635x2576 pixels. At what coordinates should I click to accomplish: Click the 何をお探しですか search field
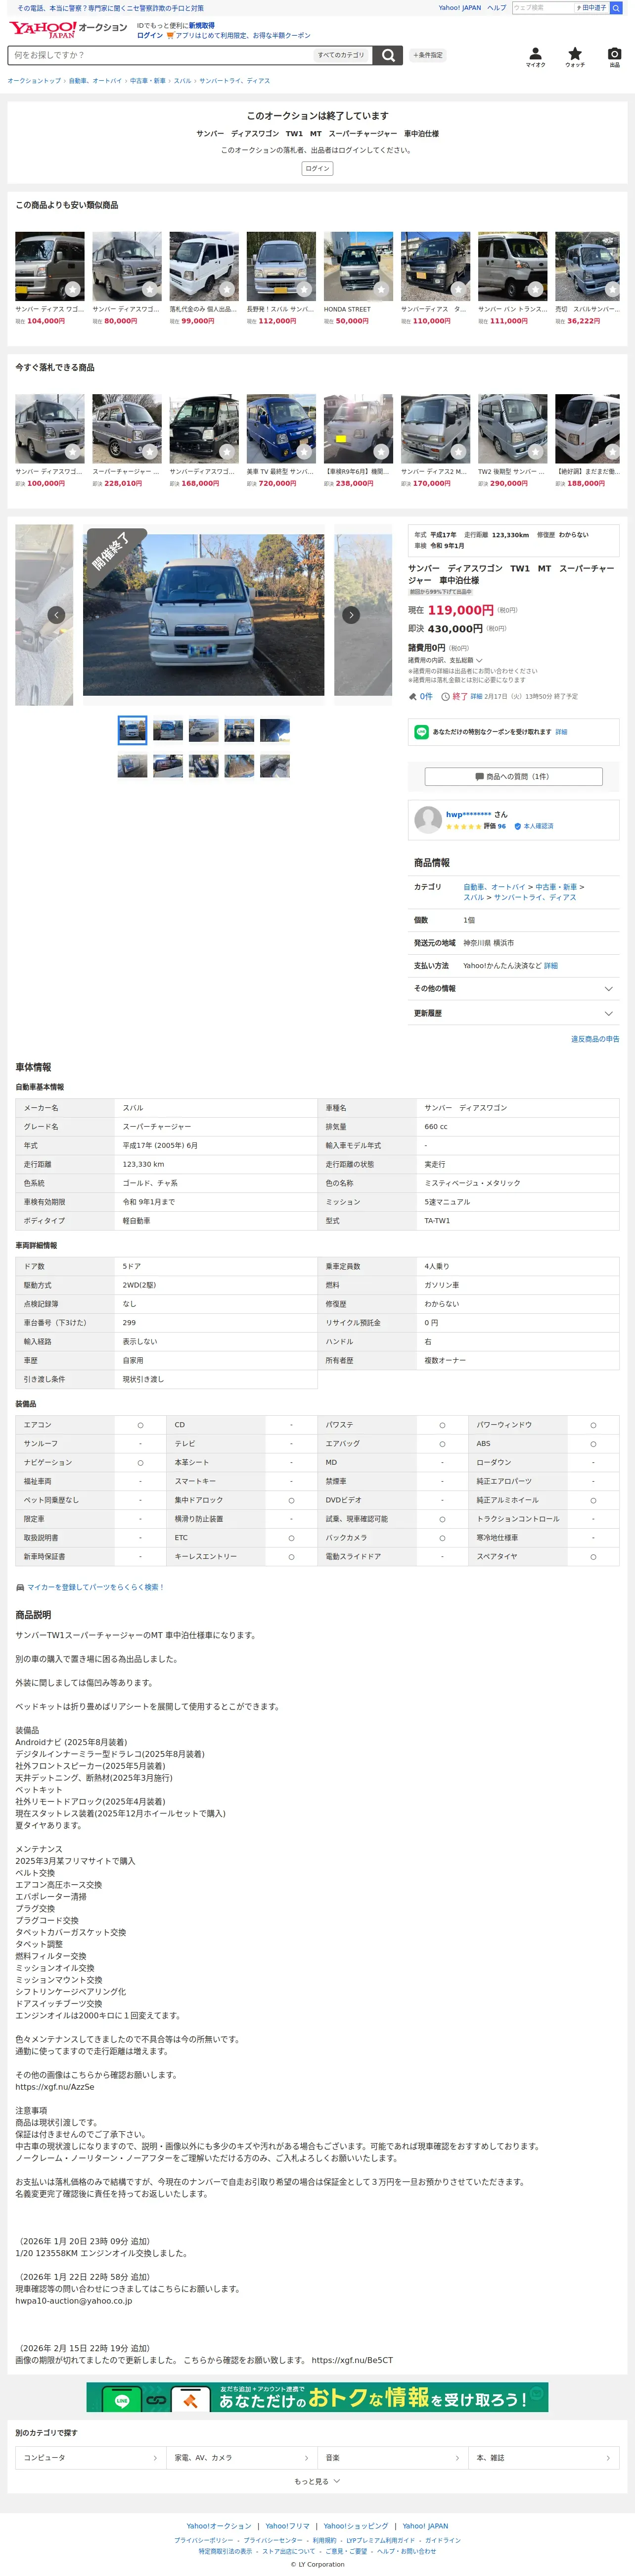160,55
